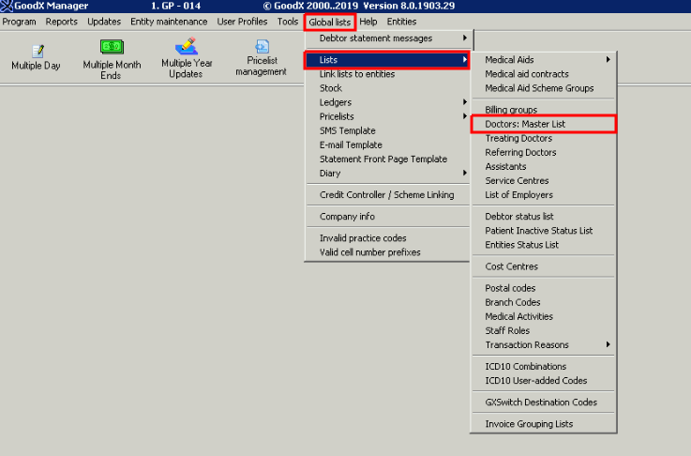
Task: Expand Transaction Reasons submenu
Action: (544, 345)
